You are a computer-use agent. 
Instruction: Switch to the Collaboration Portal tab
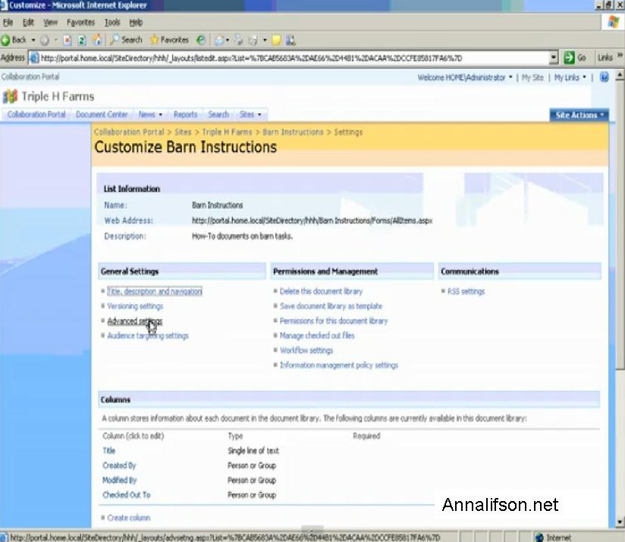(36, 114)
